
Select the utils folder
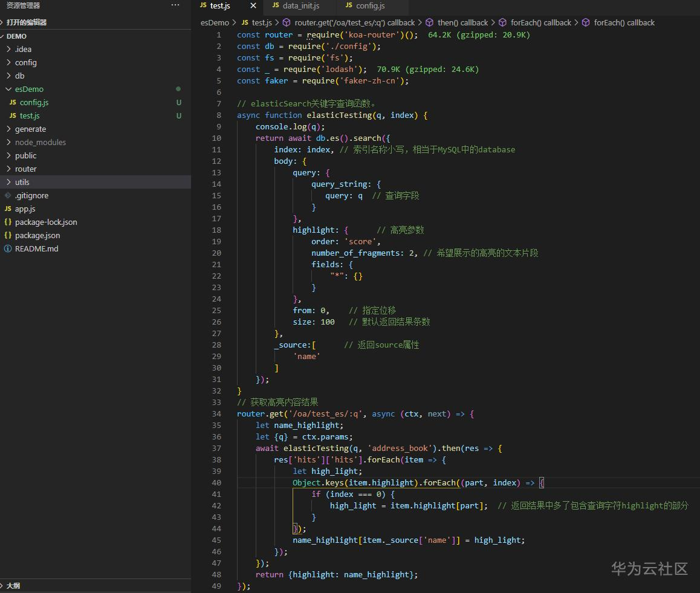point(22,182)
